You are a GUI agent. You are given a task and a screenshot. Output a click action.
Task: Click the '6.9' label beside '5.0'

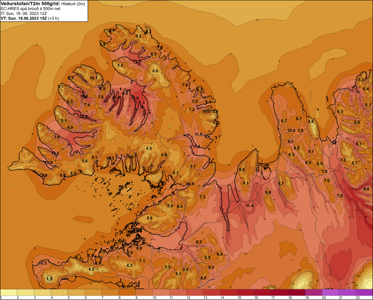click(x=180, y=206)
